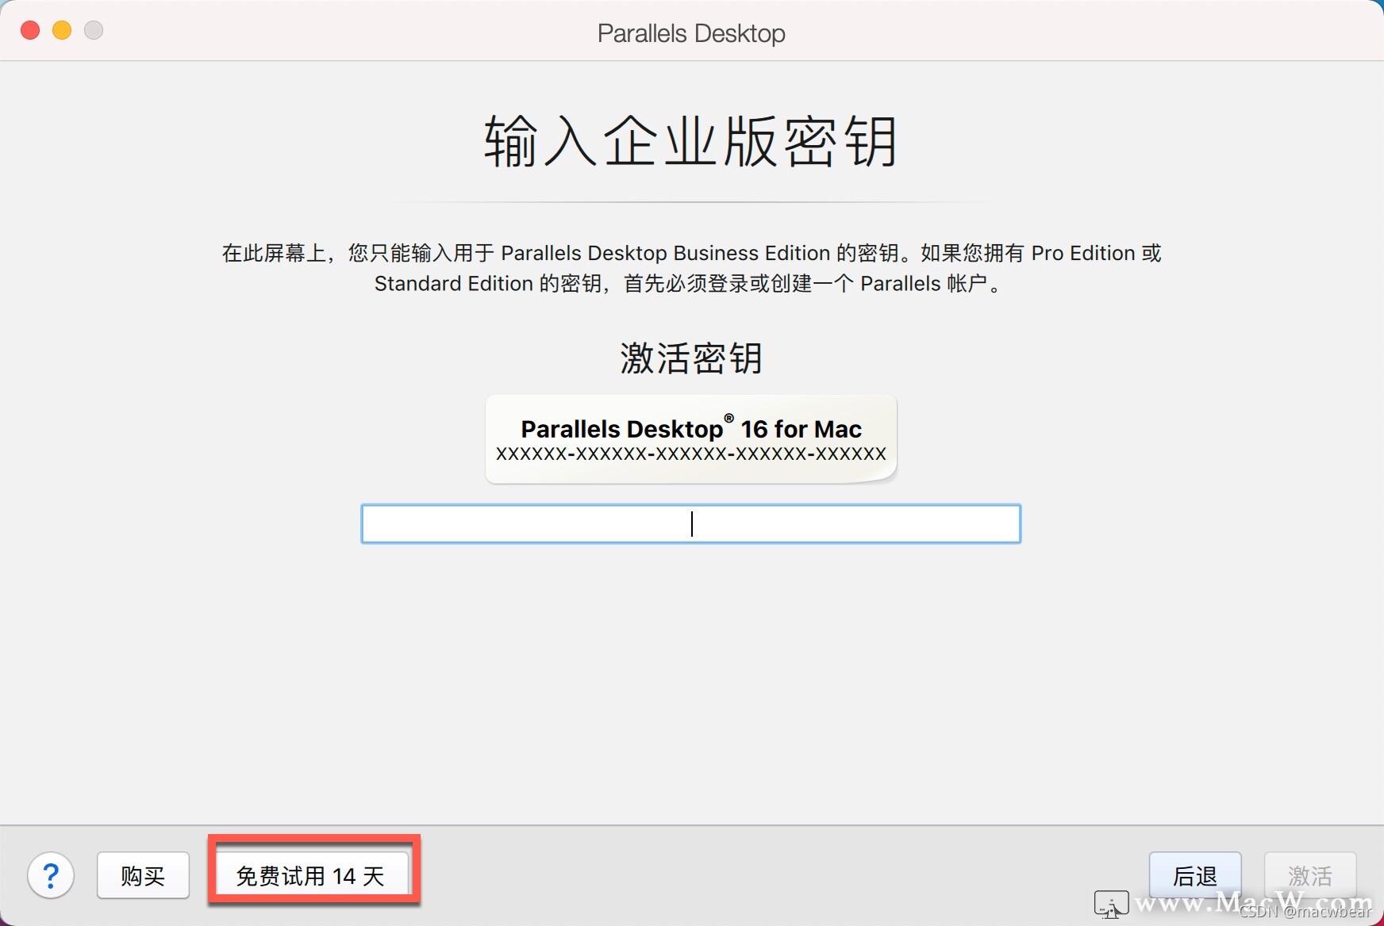Click the Business Edition description paragraph
1384x926 pixels.
(691, 268)
